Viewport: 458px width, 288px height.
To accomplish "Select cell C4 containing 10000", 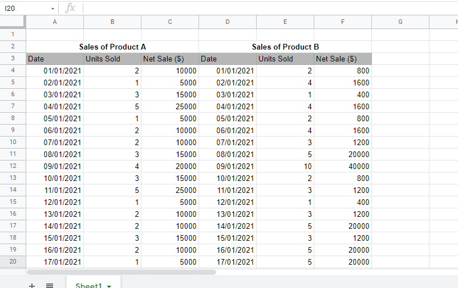I will click(170, 71).
